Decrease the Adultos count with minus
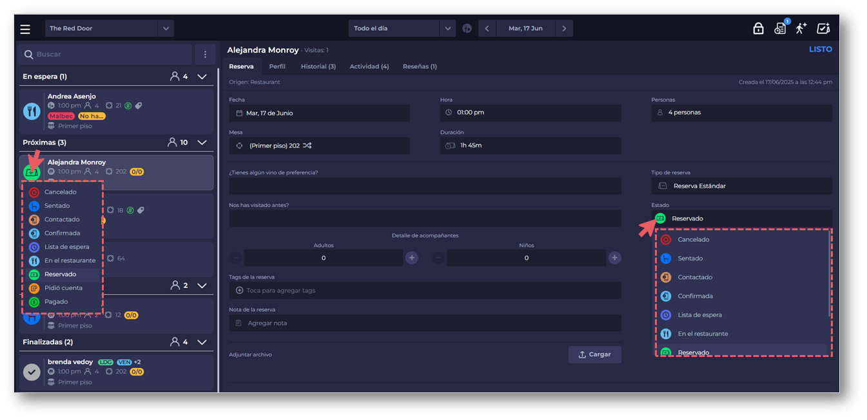The image size is (867, 420). (235, 258)
